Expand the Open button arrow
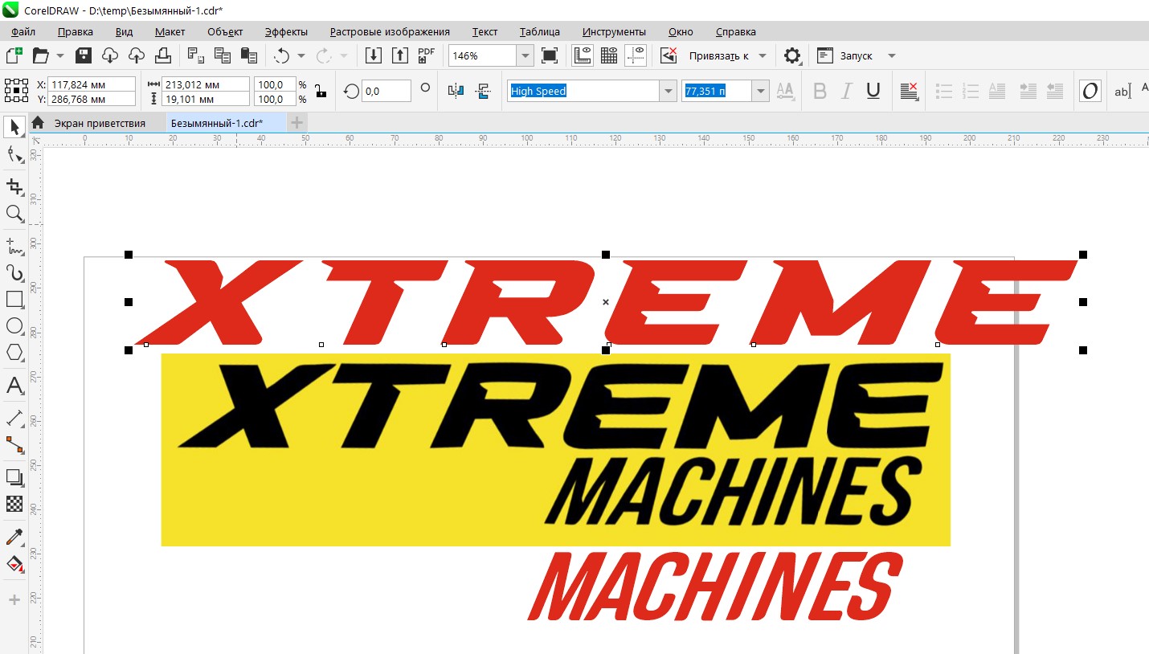The image size is (1149, 654). point(60,55)
